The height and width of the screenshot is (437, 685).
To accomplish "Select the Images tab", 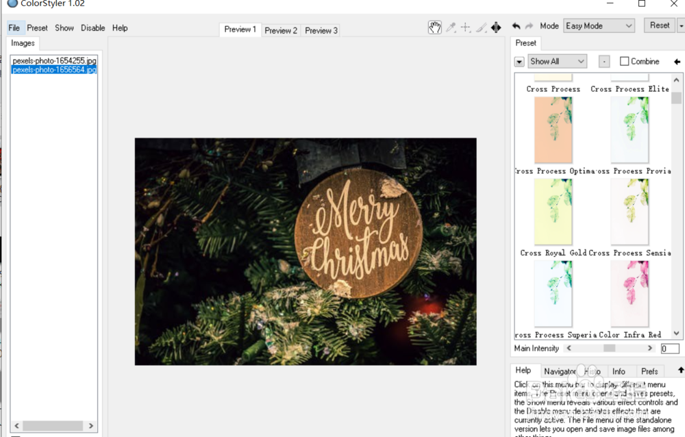I will [23, 43].
